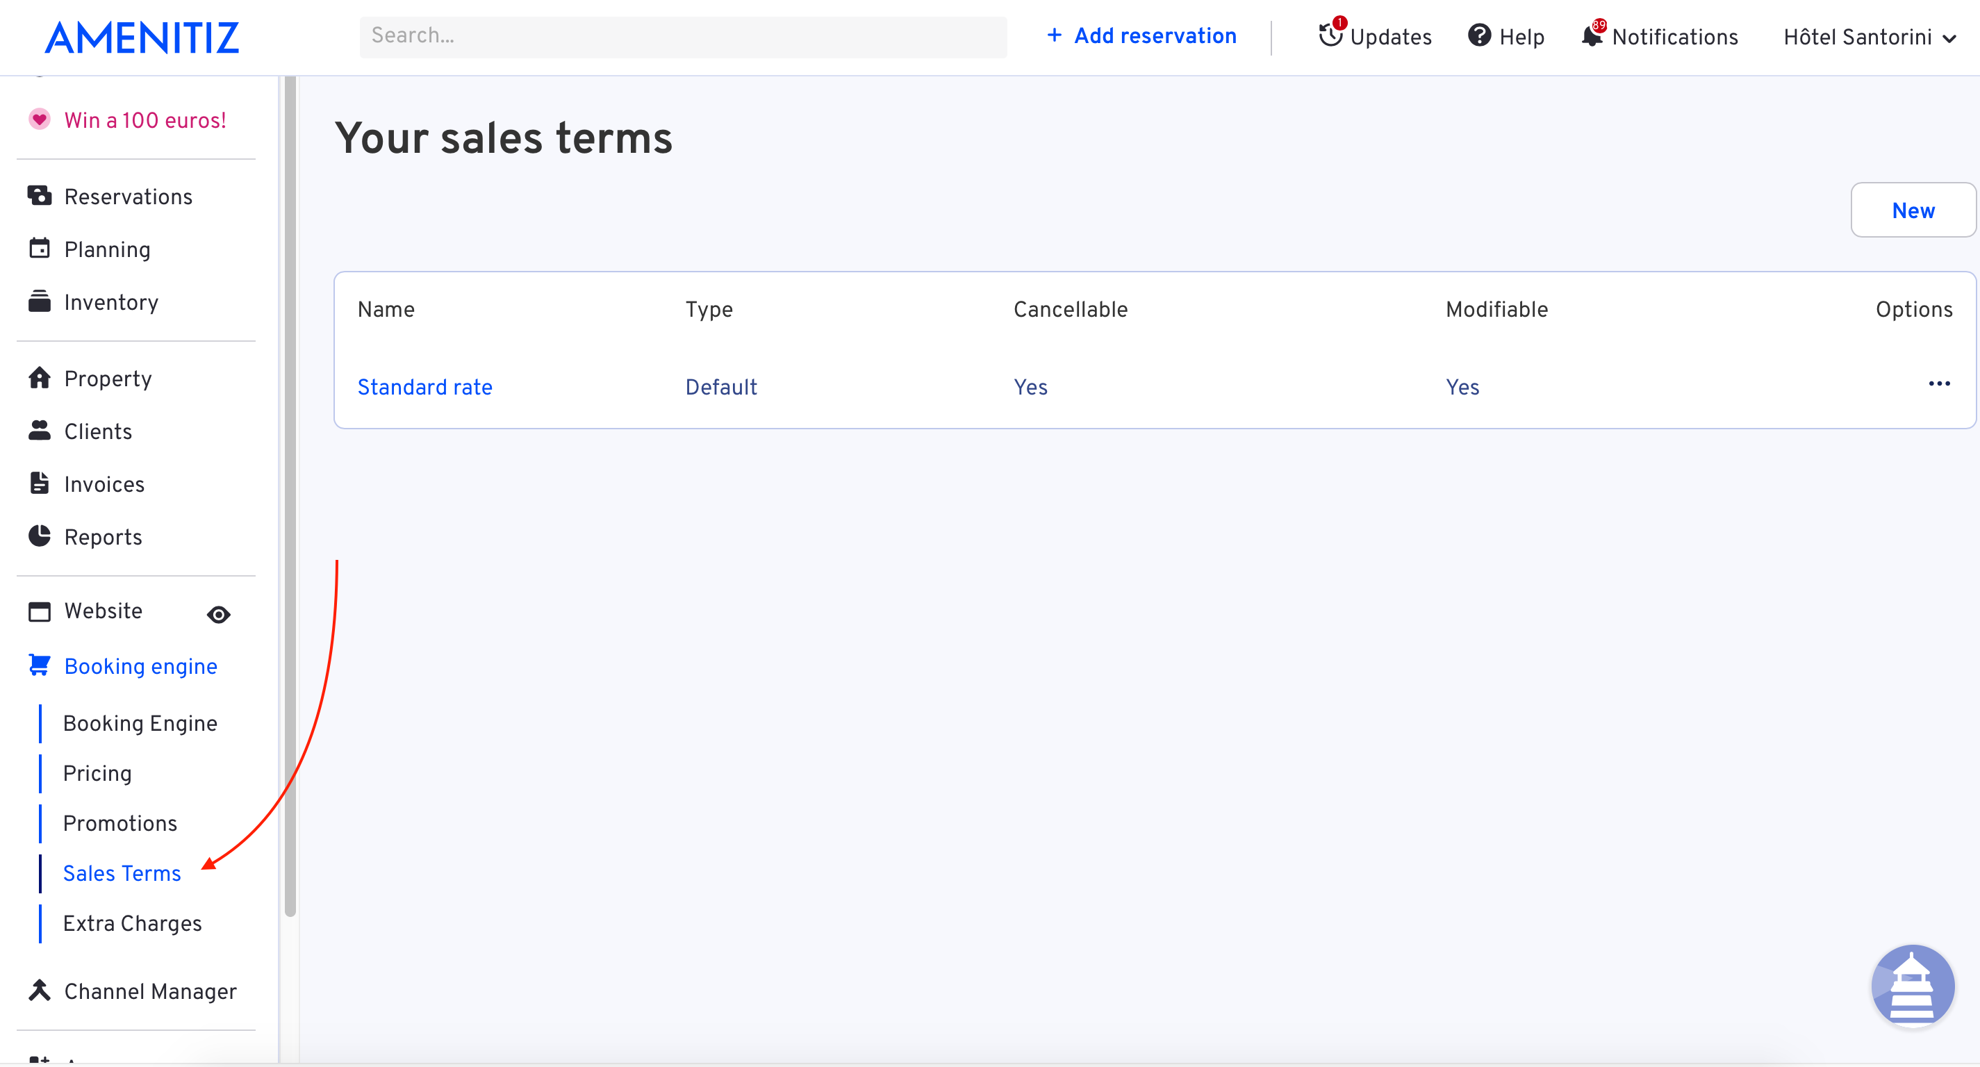Click the Modifiable column header

(1496, 309)
